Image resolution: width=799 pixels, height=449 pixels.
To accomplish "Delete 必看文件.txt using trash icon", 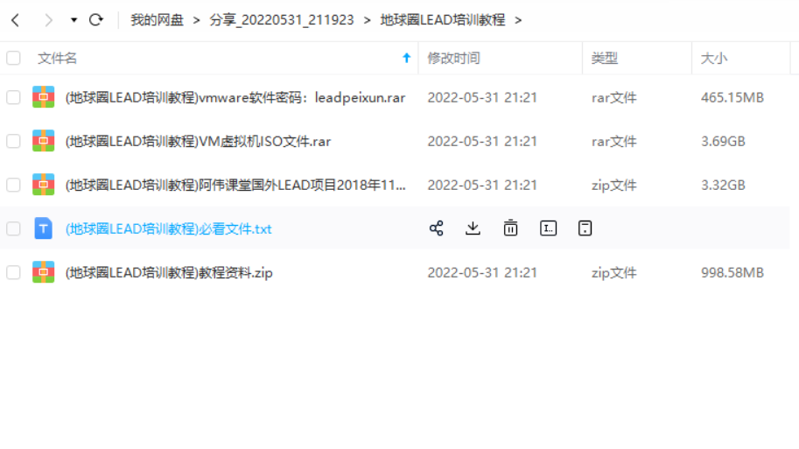I will [x=510, y=228].
